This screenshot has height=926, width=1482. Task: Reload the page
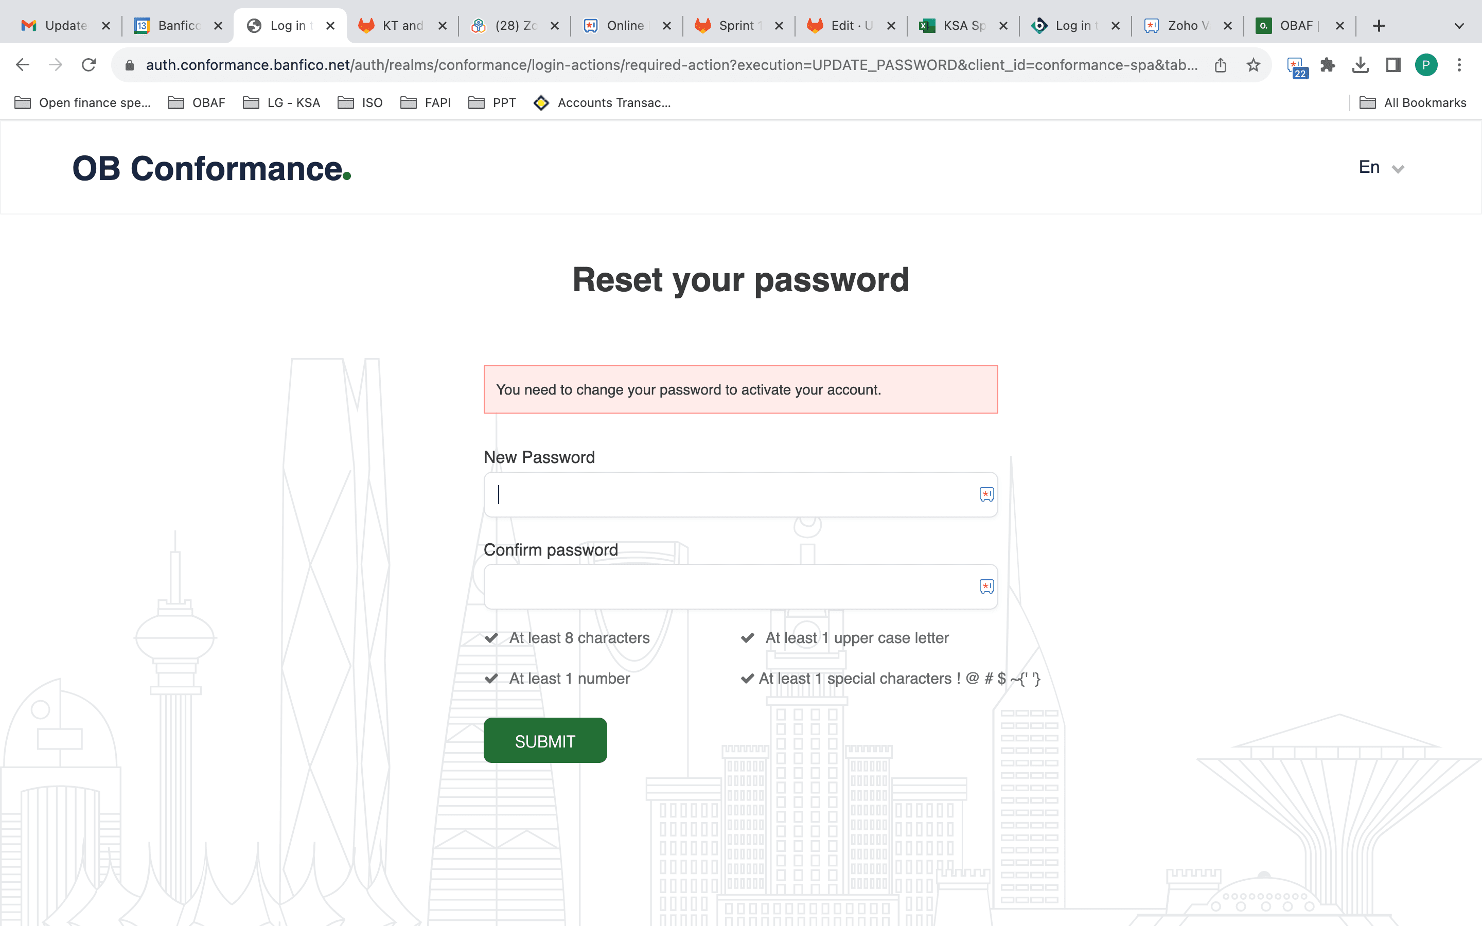89,65
